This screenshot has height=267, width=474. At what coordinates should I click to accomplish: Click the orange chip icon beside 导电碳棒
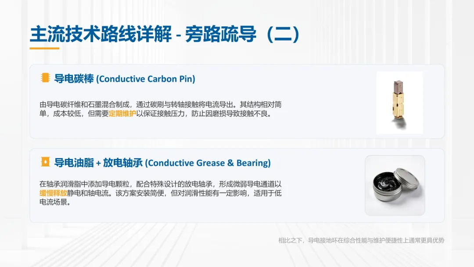point(44,79)
